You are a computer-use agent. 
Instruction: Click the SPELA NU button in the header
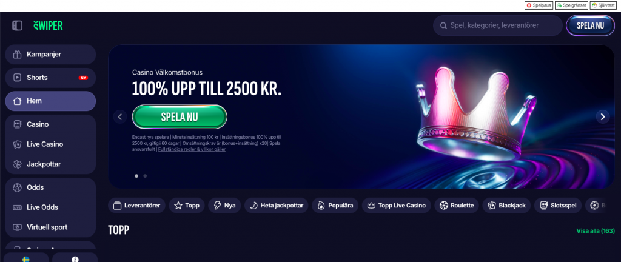590,25
